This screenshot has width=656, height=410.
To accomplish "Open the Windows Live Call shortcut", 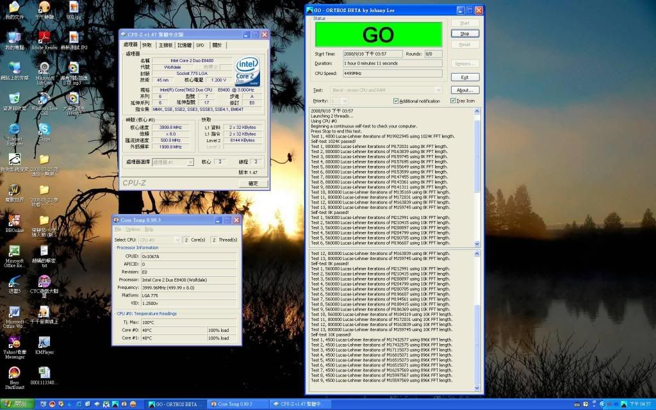I will 44,99.
